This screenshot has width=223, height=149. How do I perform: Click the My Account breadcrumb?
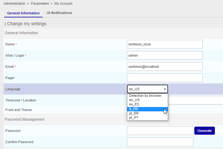[x=63, y=3]
